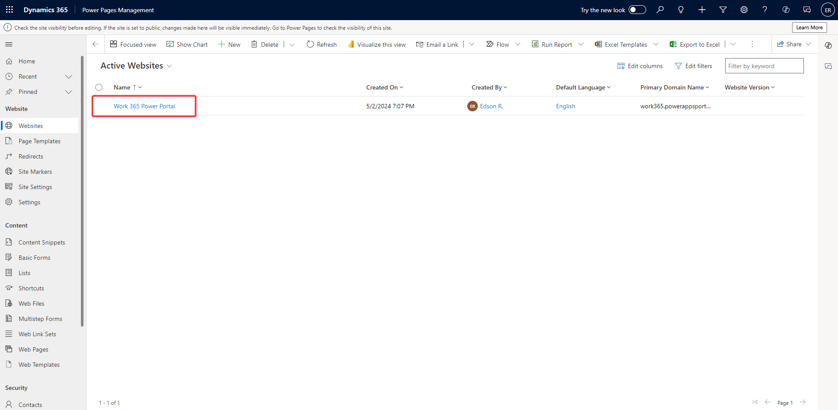Go to previous page arrow

point(768,402)
